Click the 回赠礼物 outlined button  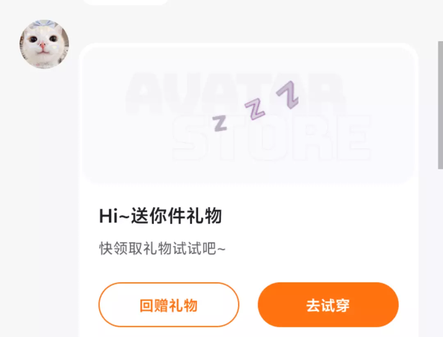(x=169, y=305)
